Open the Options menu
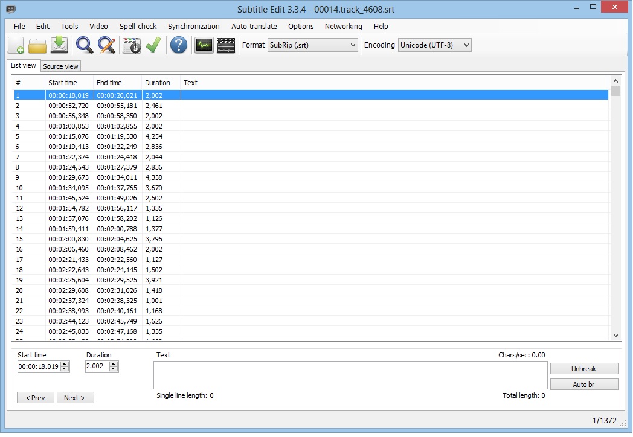Viewport: 633px width, 437px height. click(x=301, y=26)
